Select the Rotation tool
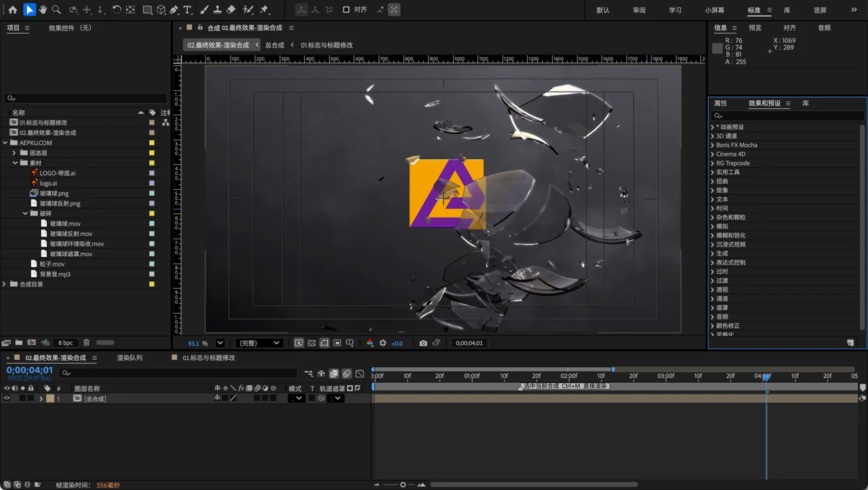 (117, 9)
